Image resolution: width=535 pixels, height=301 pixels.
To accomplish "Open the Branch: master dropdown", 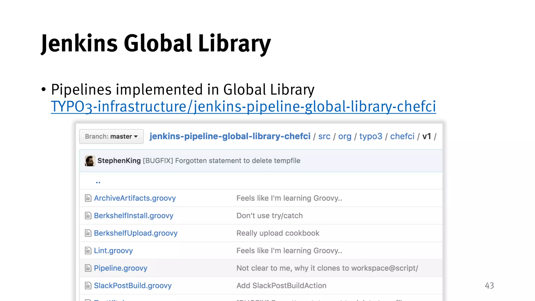I will [x=112, y=136].
